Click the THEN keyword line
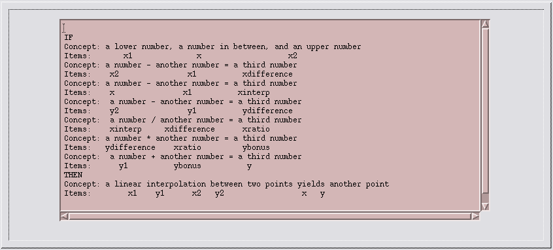553x250 pixels. click(x=73, y=175)
